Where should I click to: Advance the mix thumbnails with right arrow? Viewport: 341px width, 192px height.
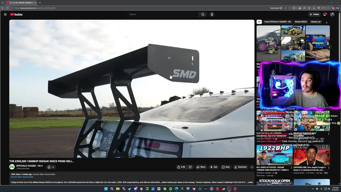coord(329,47)
